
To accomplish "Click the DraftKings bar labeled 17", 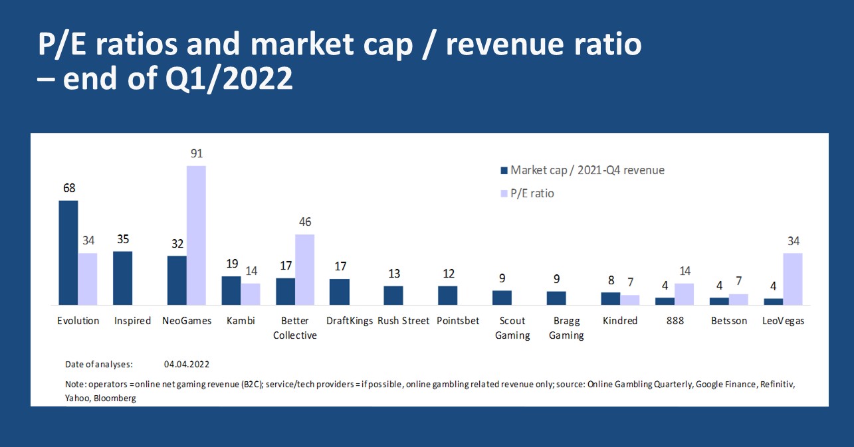I will point(340,291).
